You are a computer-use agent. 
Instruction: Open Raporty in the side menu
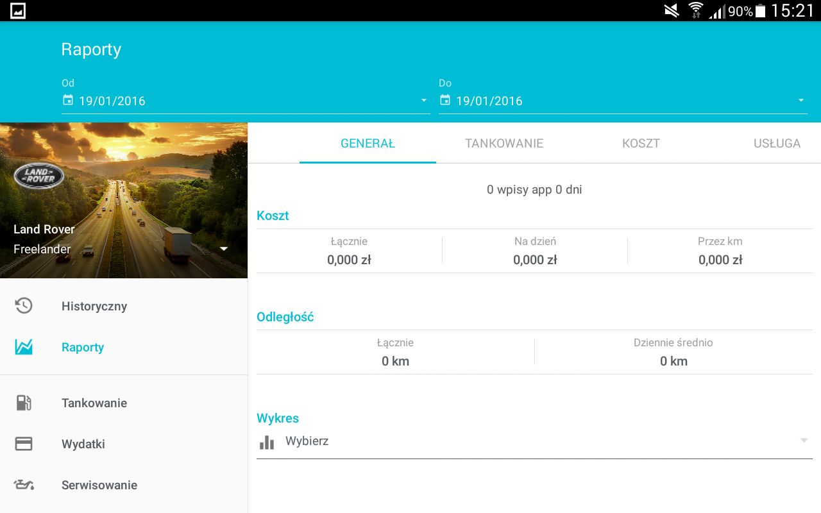[x=124, y=347]
